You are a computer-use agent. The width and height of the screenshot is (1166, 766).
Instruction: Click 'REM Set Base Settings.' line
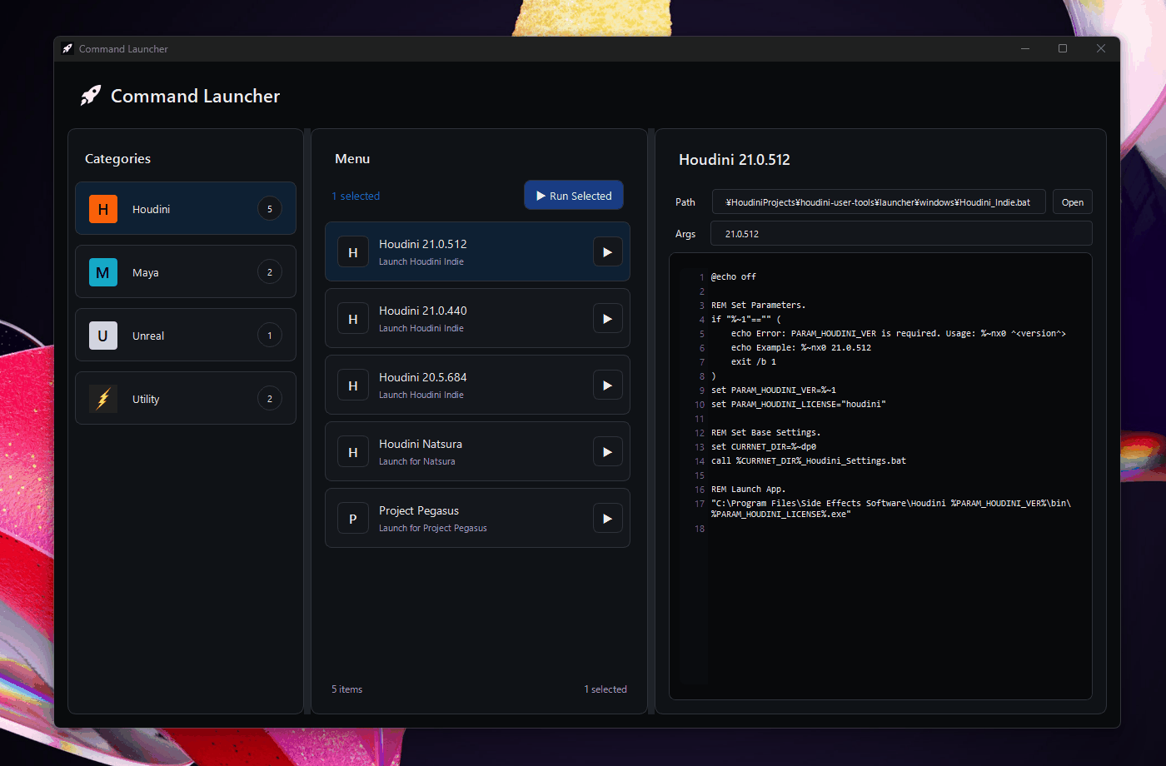[x=766, y=432]
